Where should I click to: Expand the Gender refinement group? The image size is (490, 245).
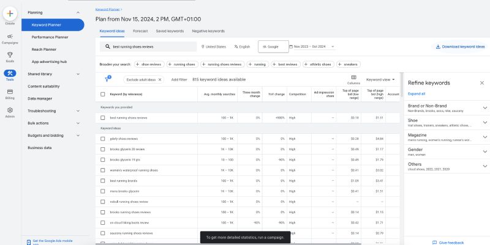coord(484,152)
